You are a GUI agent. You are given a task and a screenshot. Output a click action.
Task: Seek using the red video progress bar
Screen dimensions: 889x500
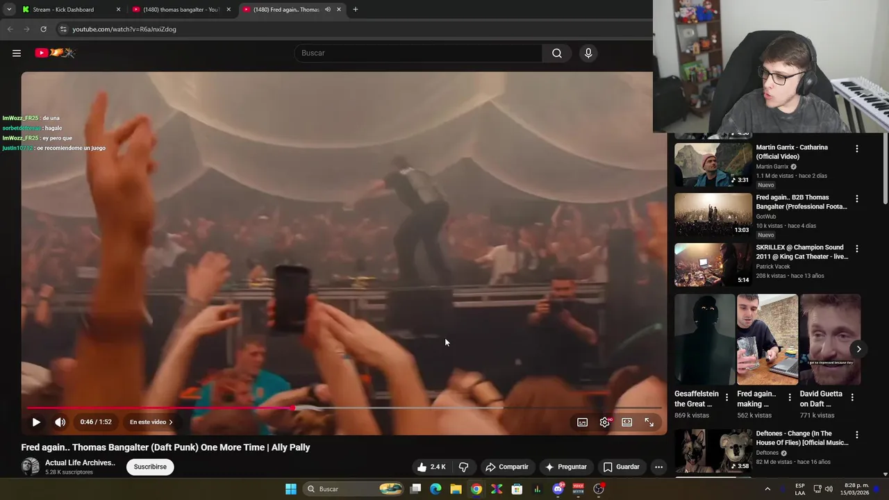point(344,408)
